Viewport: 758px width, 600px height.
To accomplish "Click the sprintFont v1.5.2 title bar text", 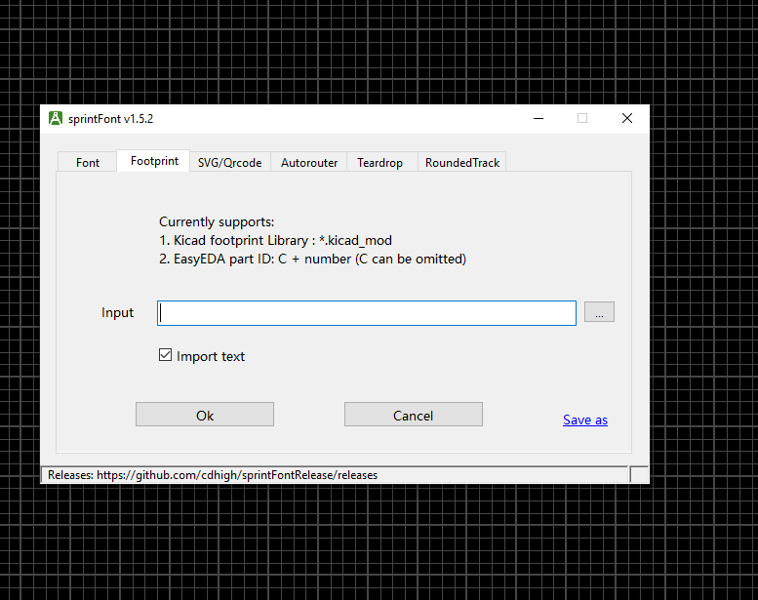I will [x=111, y=118].
